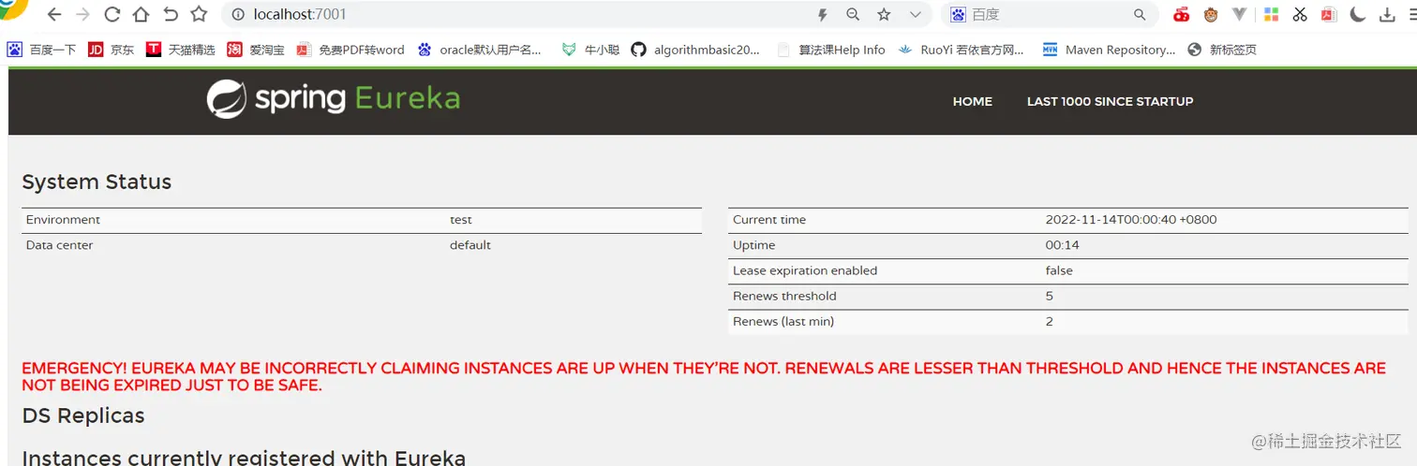Open the 爱淘宝 bookmark

(256, 50)
